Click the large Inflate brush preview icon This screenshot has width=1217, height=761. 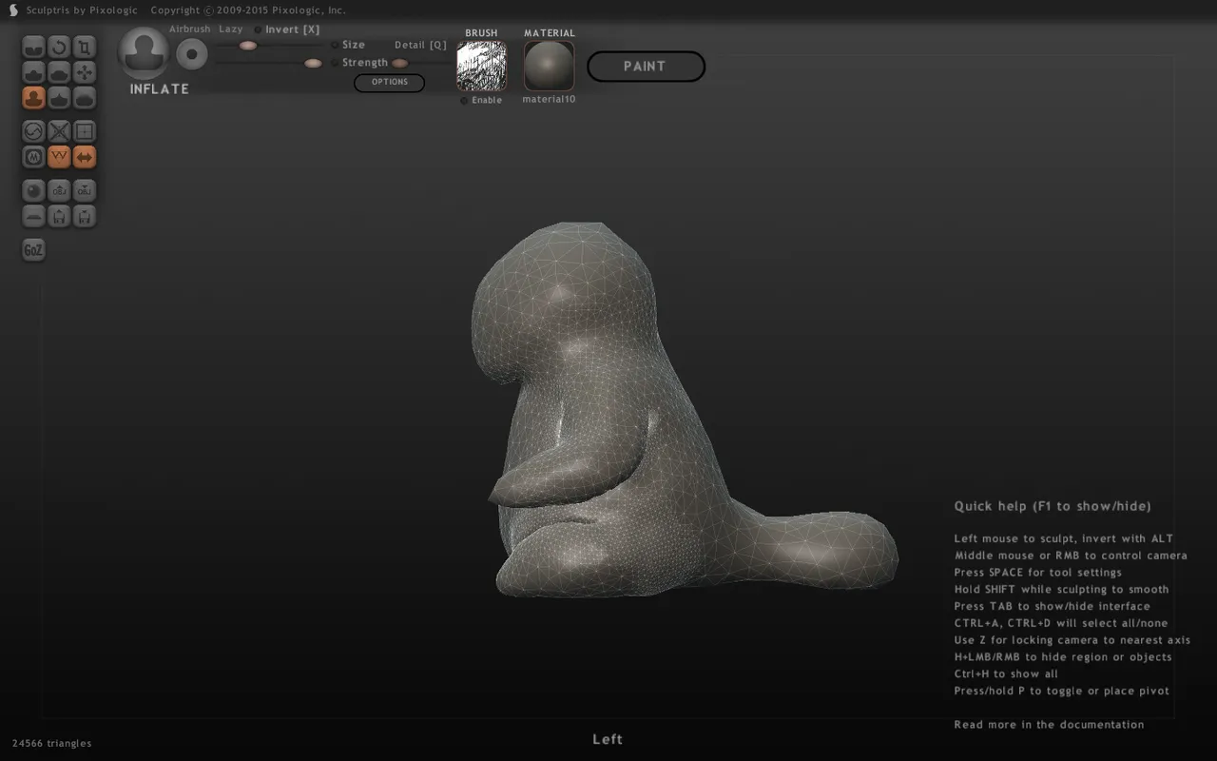tap(145, 52)
